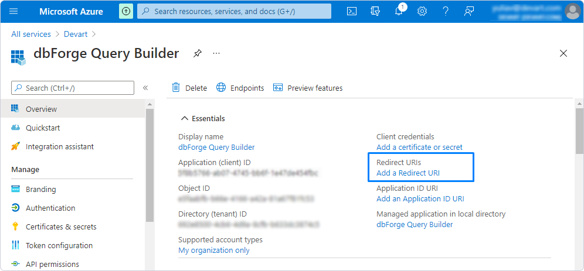Collapse the left menu with double chevron
Viewport: 584px width, 271px height.
(x=145, y=88)
